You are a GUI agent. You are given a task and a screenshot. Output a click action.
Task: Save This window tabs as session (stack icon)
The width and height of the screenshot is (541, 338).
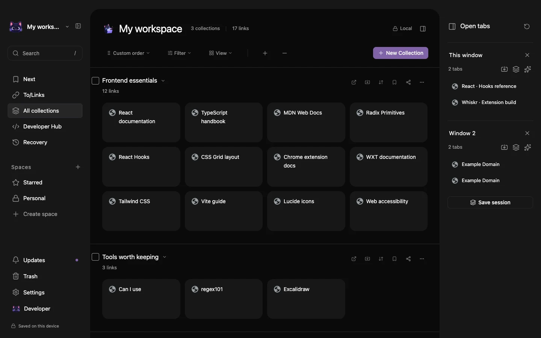point(516,69)
